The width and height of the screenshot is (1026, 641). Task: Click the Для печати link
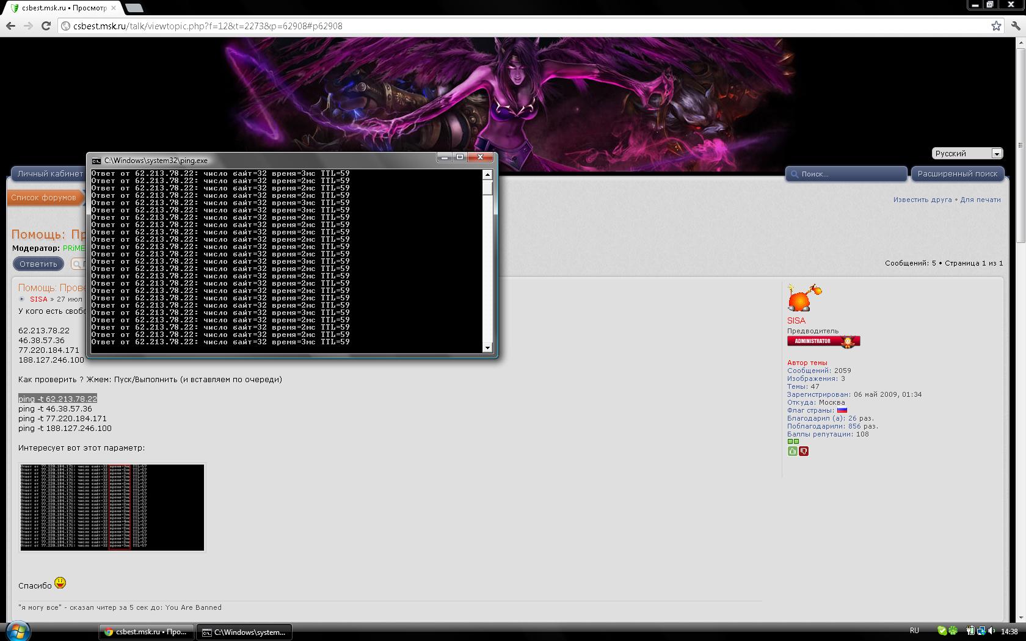pyautogui.click(x=980, y=200)
